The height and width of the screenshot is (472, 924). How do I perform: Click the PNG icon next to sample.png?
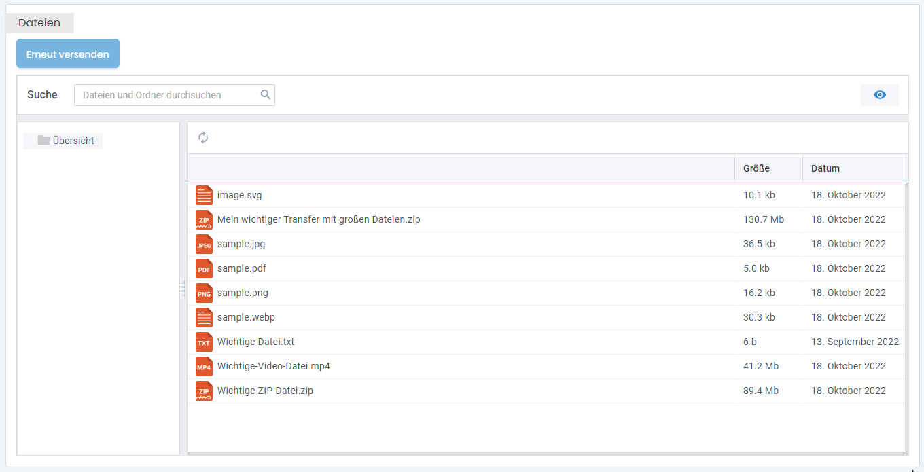click(204, 293)
